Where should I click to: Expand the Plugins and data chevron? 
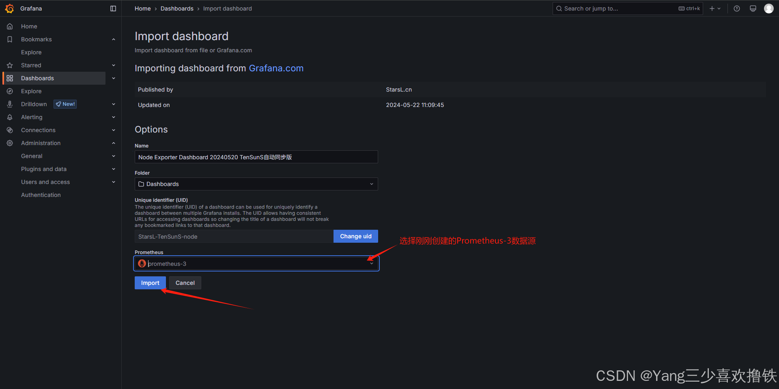[114, 169]
